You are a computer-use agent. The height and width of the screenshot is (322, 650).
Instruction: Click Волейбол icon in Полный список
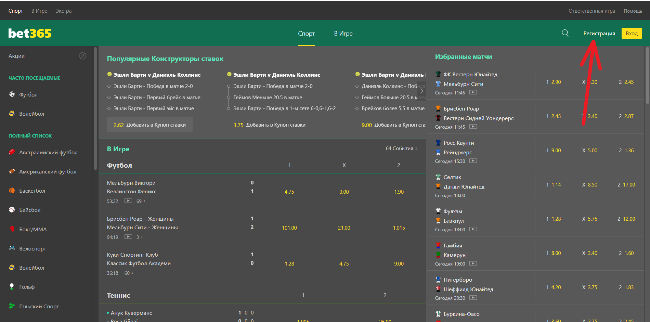pos(12,267)
